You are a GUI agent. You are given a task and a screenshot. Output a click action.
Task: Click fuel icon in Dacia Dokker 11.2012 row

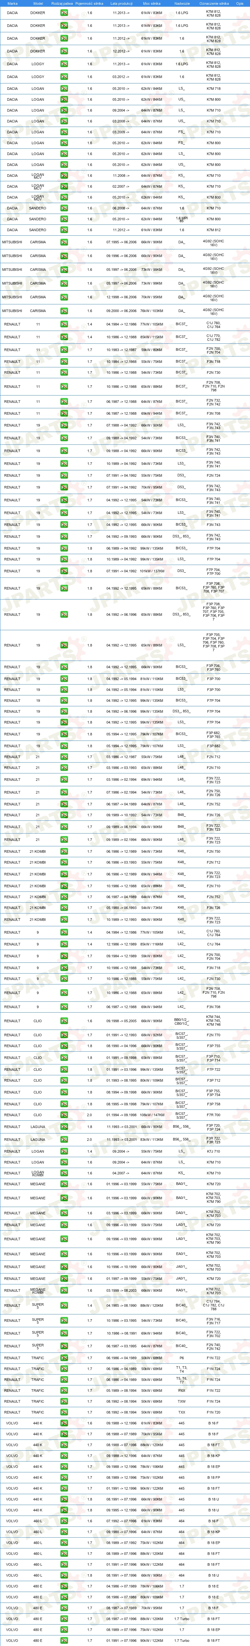tap(64, 38)
